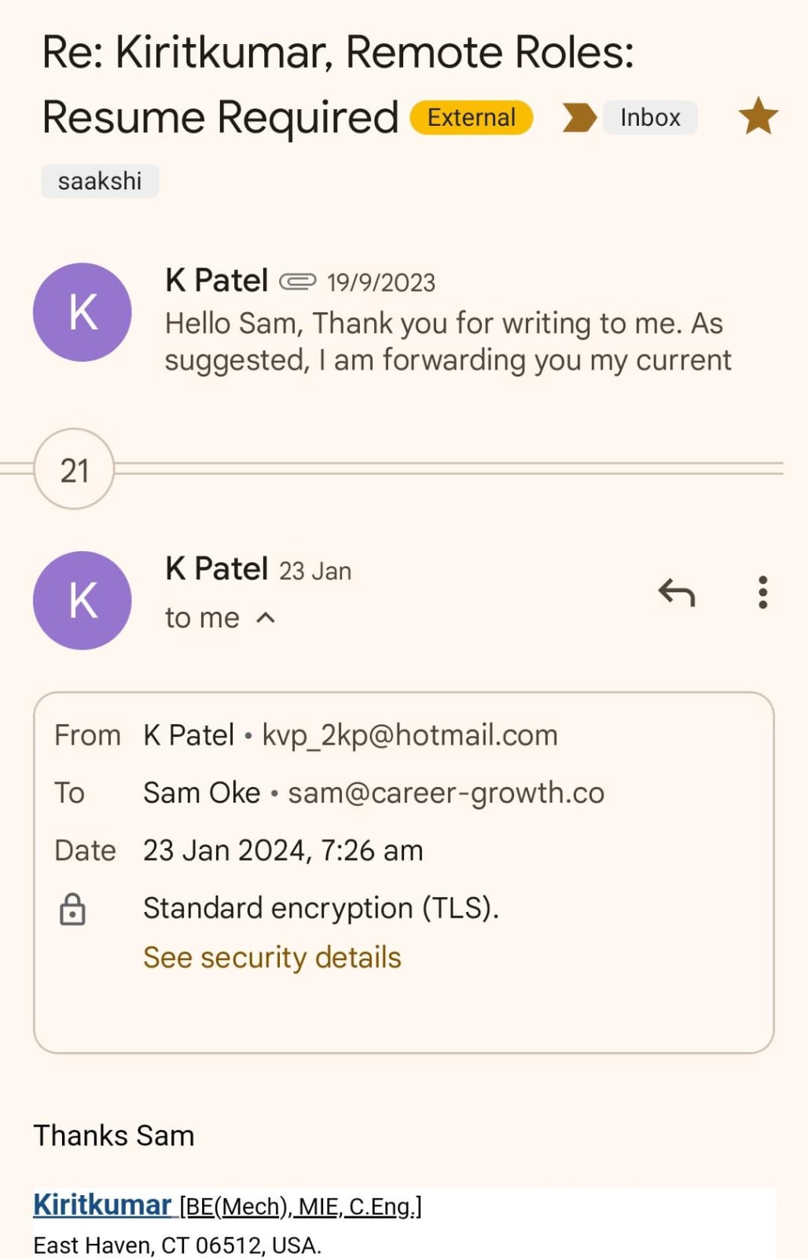Tap the External warning badge
The image size is (808, 1258).
click(x=472, y=118)
